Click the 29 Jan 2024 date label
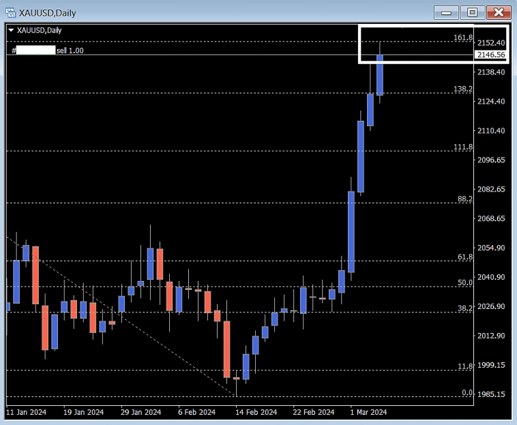Viewport: 517px width, 425px height. tap(141, 412)
